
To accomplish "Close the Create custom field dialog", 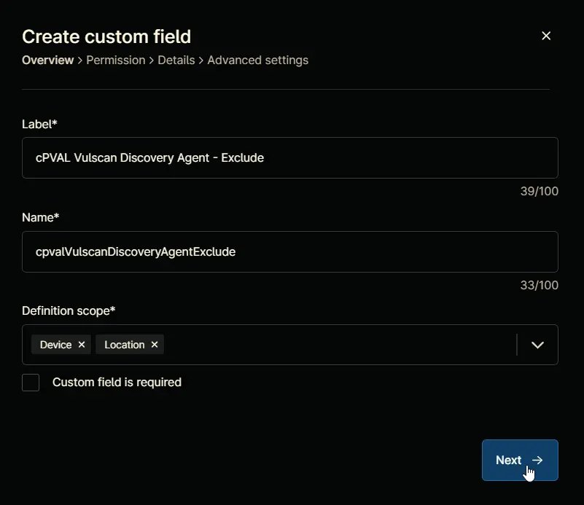I will pyautogui.click(x=546, y=36).
